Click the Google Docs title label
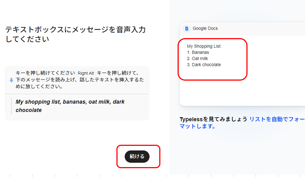The height and width of the screenshot is (177, 305). tap(205, 28)
